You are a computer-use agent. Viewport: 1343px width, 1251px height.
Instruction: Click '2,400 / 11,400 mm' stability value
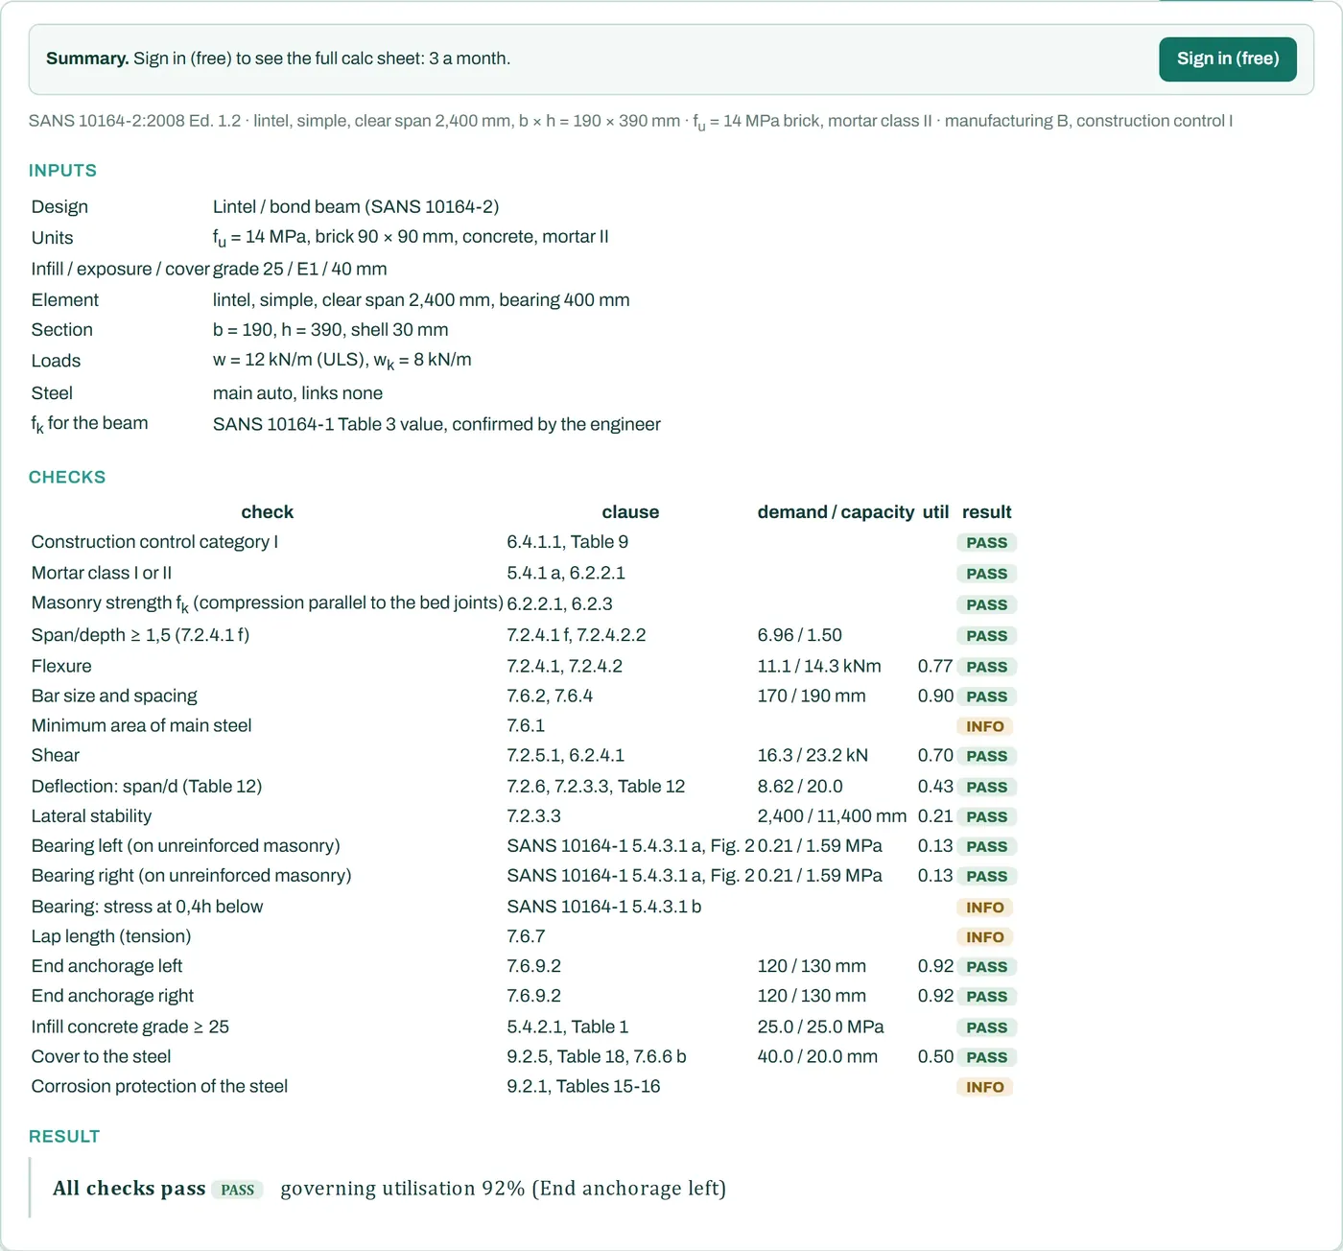pyautogui.click(x=832, y=816)
